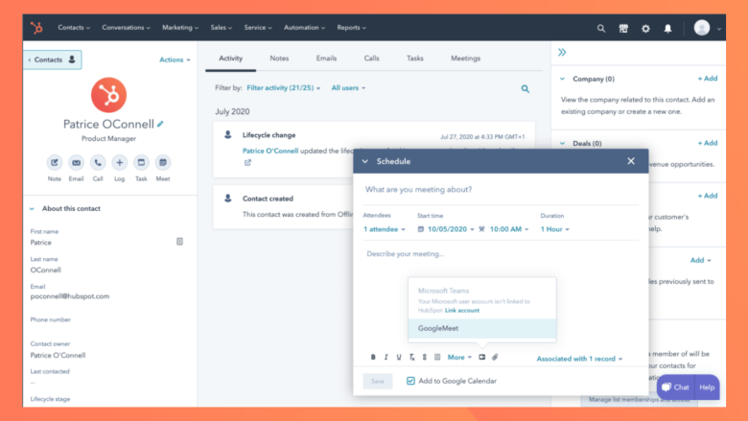
Task: Click the Meet calendar icon
Action: 163,163
